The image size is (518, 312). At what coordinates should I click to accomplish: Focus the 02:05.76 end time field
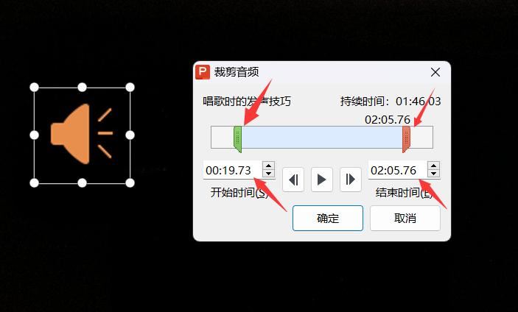click(397, 170)
